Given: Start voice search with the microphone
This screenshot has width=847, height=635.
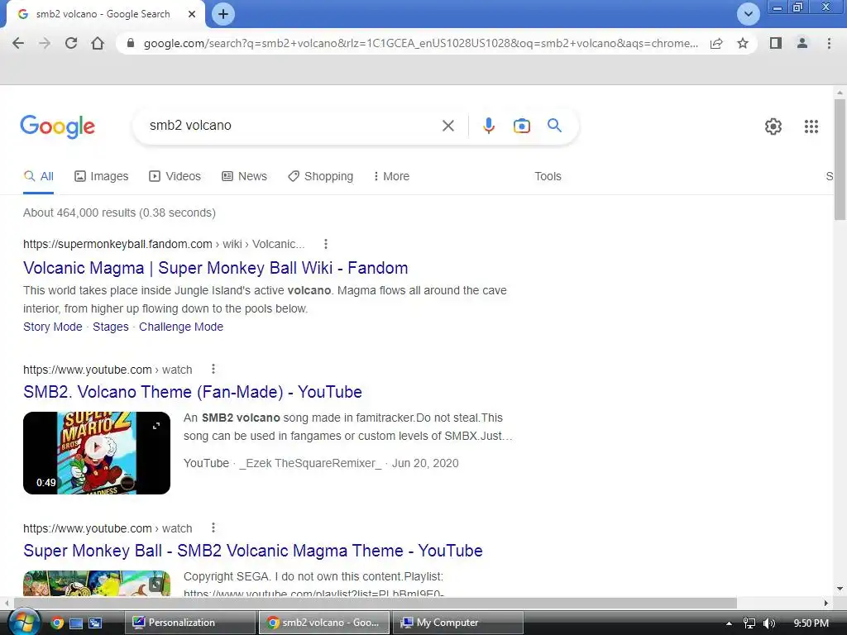Looking at the screenshot, I should click(x=488, y=126).
